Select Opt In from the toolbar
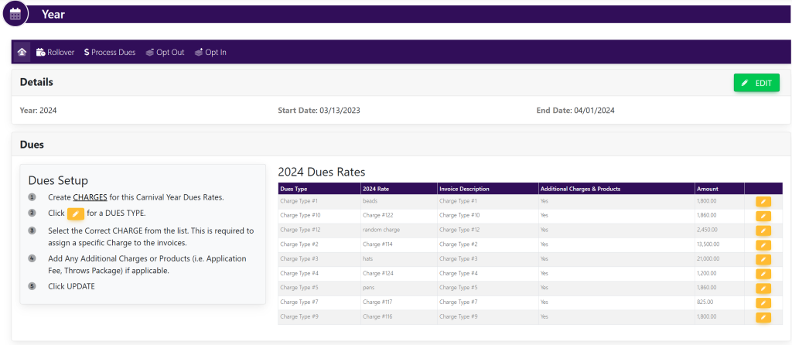The width and height of the screenshot is (792, 345). [x=210, y=52]
